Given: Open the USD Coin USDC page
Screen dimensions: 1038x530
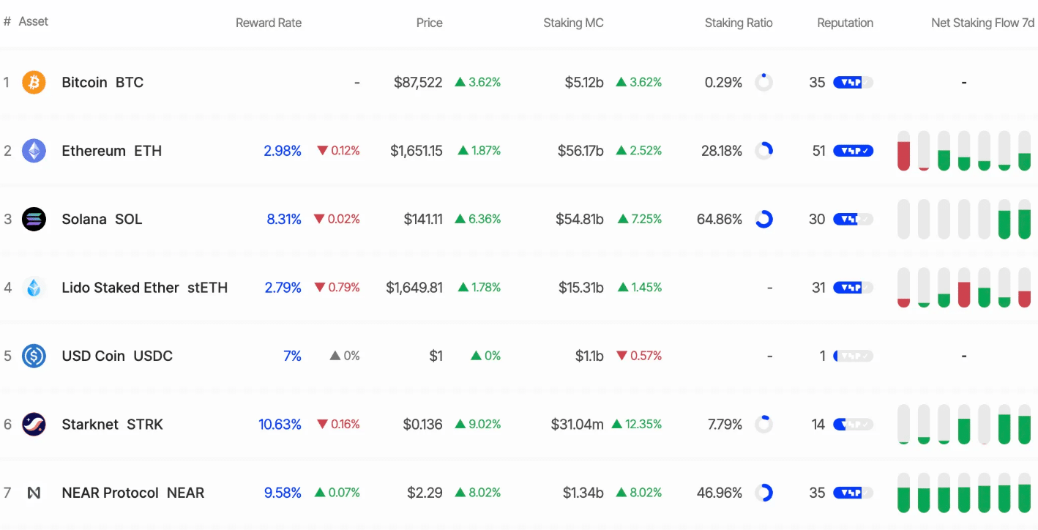Looking at the screenshot, I should click(117, 356).
